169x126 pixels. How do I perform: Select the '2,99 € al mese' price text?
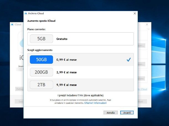66,72
